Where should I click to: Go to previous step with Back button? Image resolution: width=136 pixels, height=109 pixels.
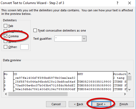coord(79,104)
